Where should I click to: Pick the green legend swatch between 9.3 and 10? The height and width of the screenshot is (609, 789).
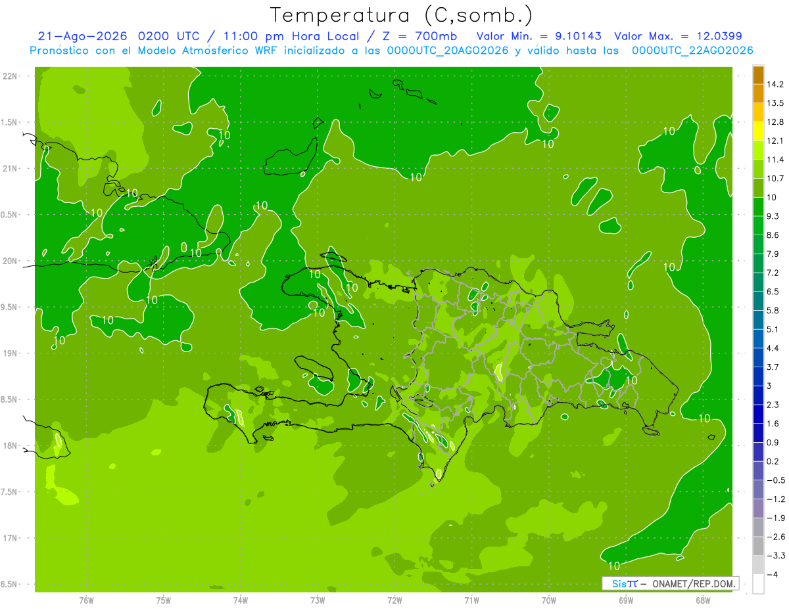pos(758,207)
